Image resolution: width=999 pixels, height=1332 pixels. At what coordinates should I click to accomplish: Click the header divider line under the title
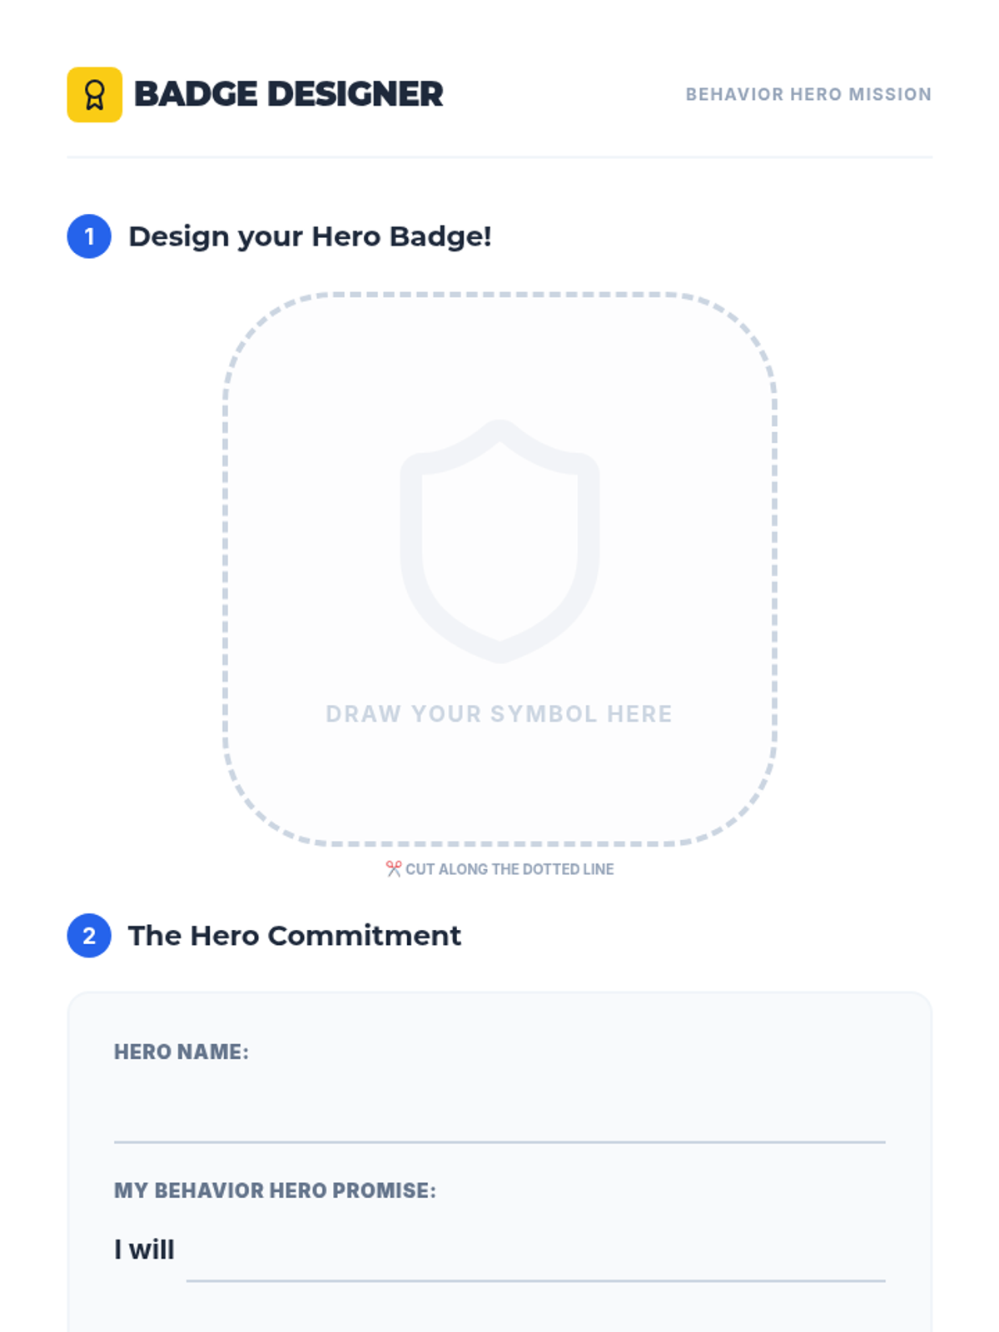click(x=499, y=157)
